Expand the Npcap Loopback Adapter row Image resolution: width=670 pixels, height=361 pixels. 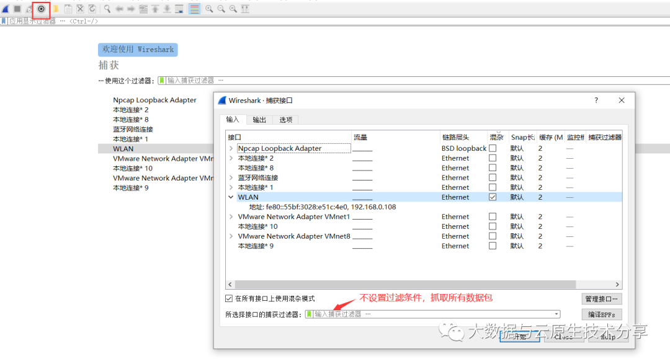coord(231,148)
